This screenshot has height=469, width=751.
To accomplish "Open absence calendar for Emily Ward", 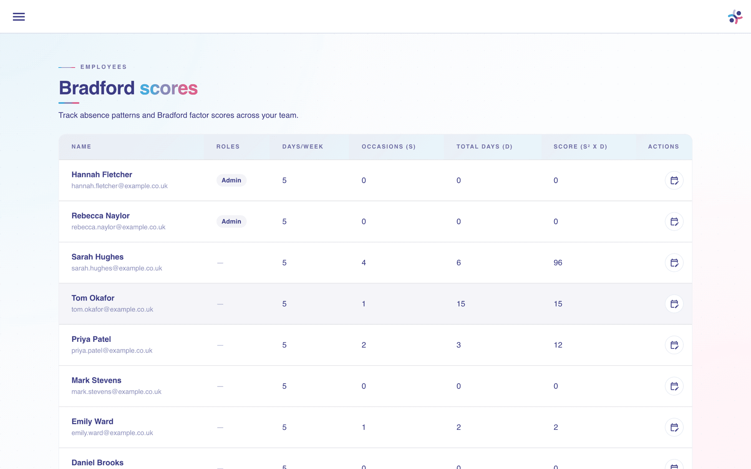I will click(x=674, y=427).
